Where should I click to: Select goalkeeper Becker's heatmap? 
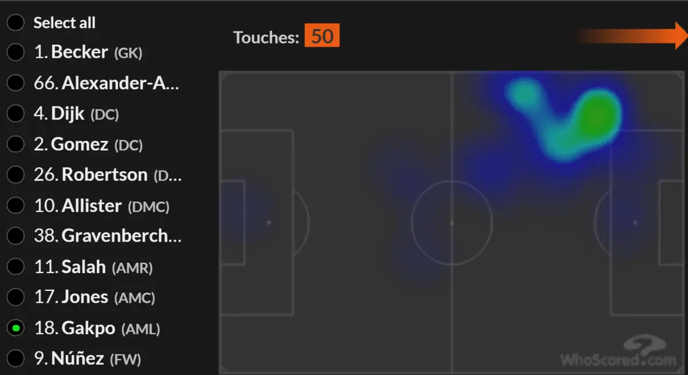15,52
